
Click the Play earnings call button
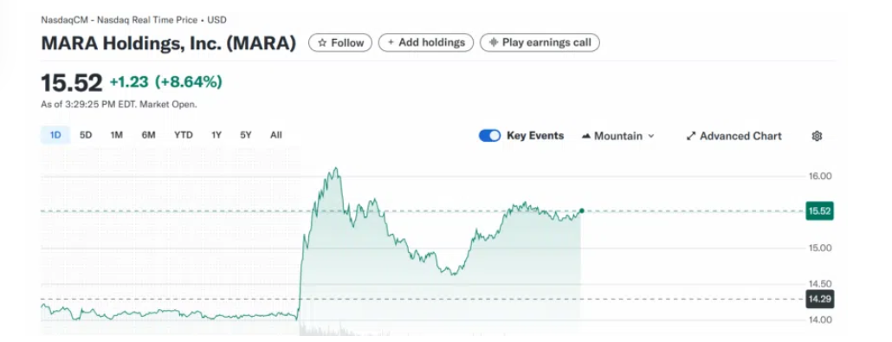tap(540, 42)
